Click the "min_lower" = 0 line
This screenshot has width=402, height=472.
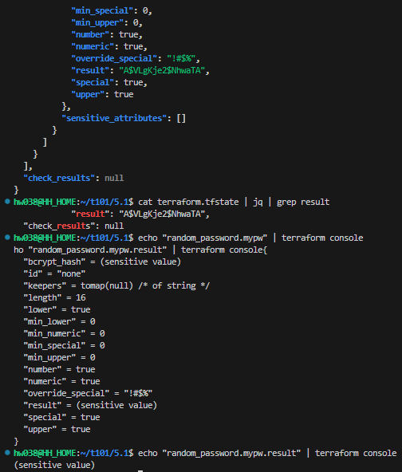coord(59,321)
